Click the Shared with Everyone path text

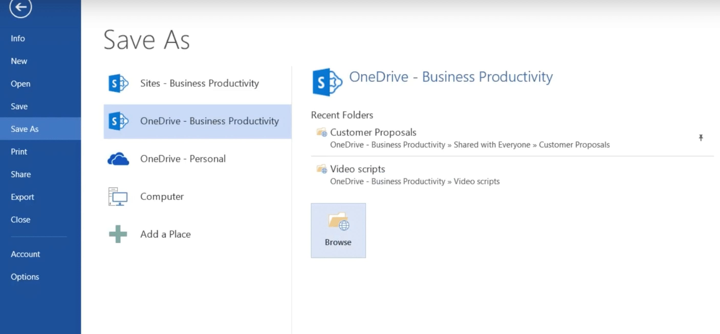click(x=492, y=145)
